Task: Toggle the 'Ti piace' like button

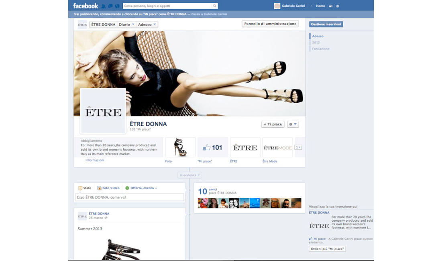Action: (272, 124)
